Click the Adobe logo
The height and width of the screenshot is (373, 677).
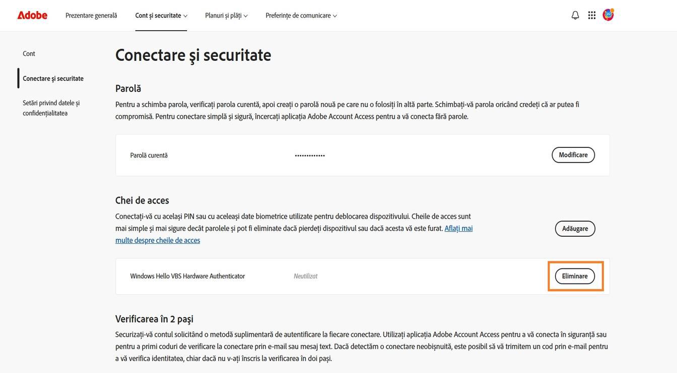point(32,15)
